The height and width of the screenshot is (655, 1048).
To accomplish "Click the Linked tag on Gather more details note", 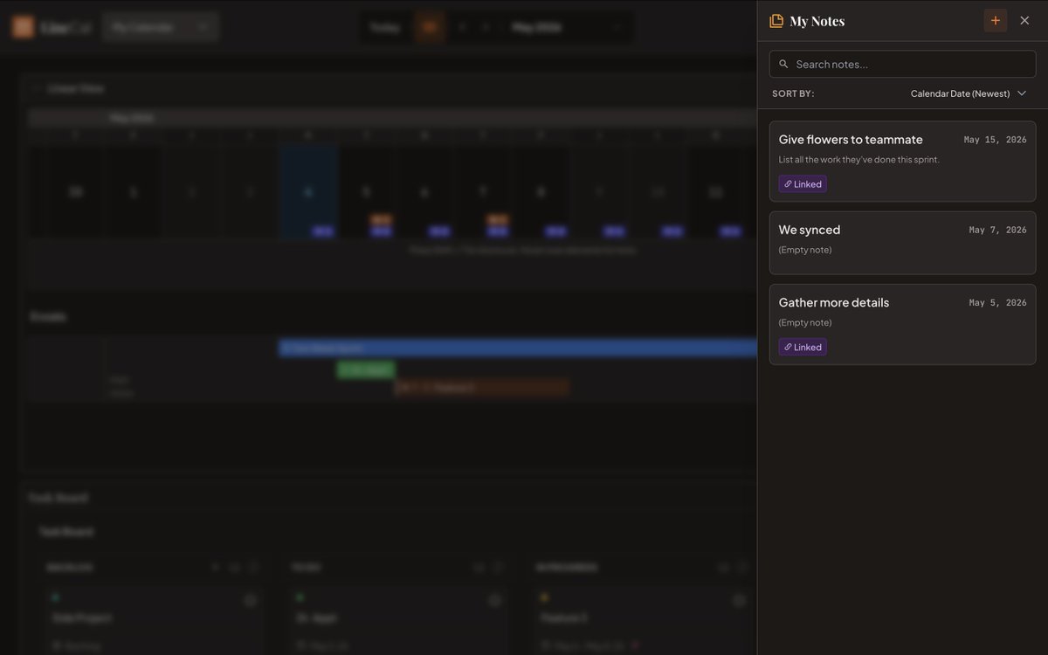I will click(803, 347).
